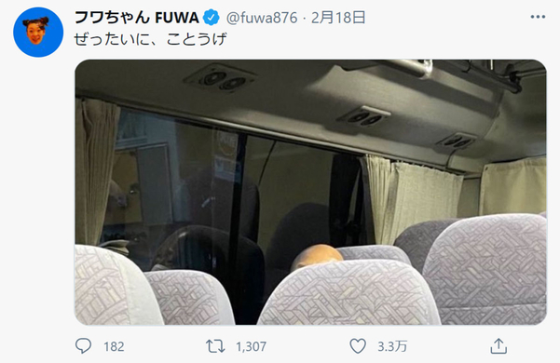This screenshot has width=560, height=363.
Task: Click the 3.3万 likes count
Action: point(392,346)
